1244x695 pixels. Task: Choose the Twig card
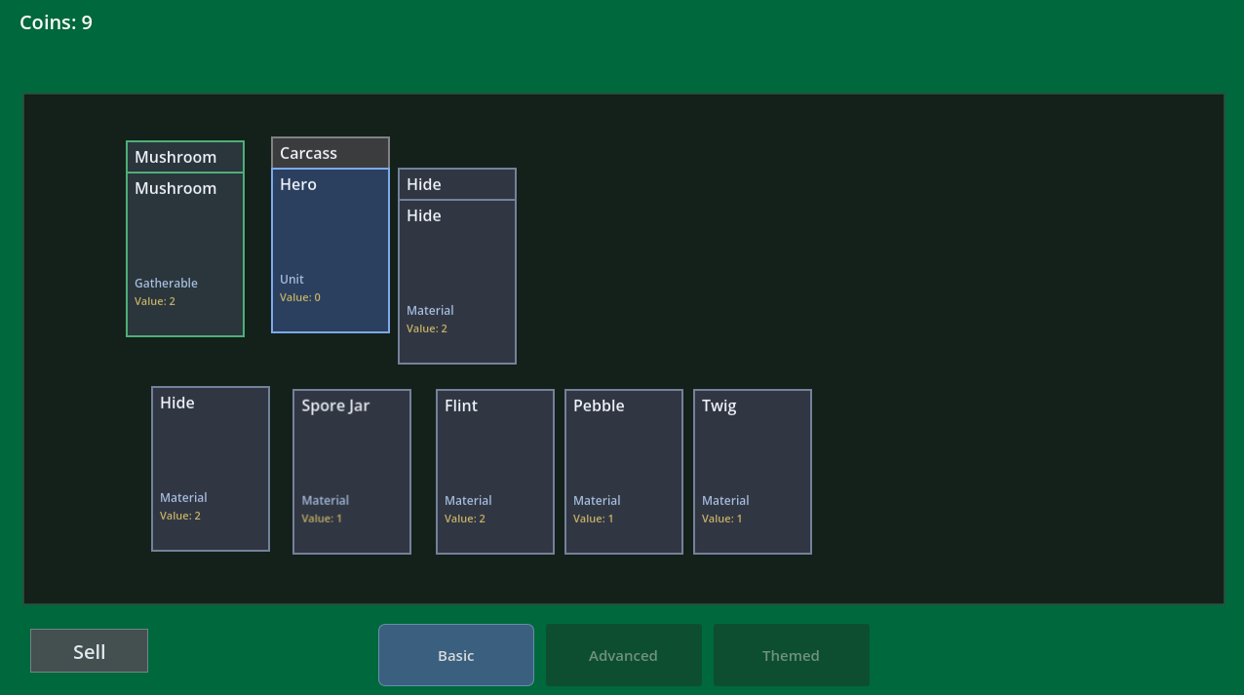(x=753, y=472)
